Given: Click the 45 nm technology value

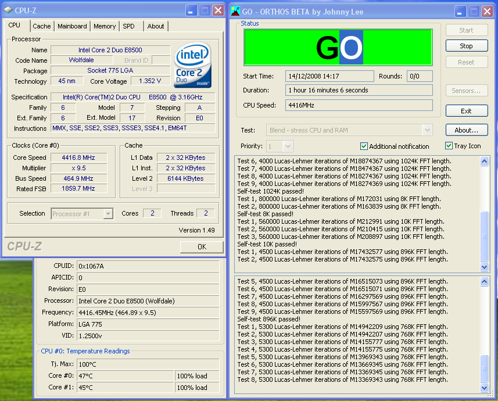Looking at the screenshot, I should (67, 81).
